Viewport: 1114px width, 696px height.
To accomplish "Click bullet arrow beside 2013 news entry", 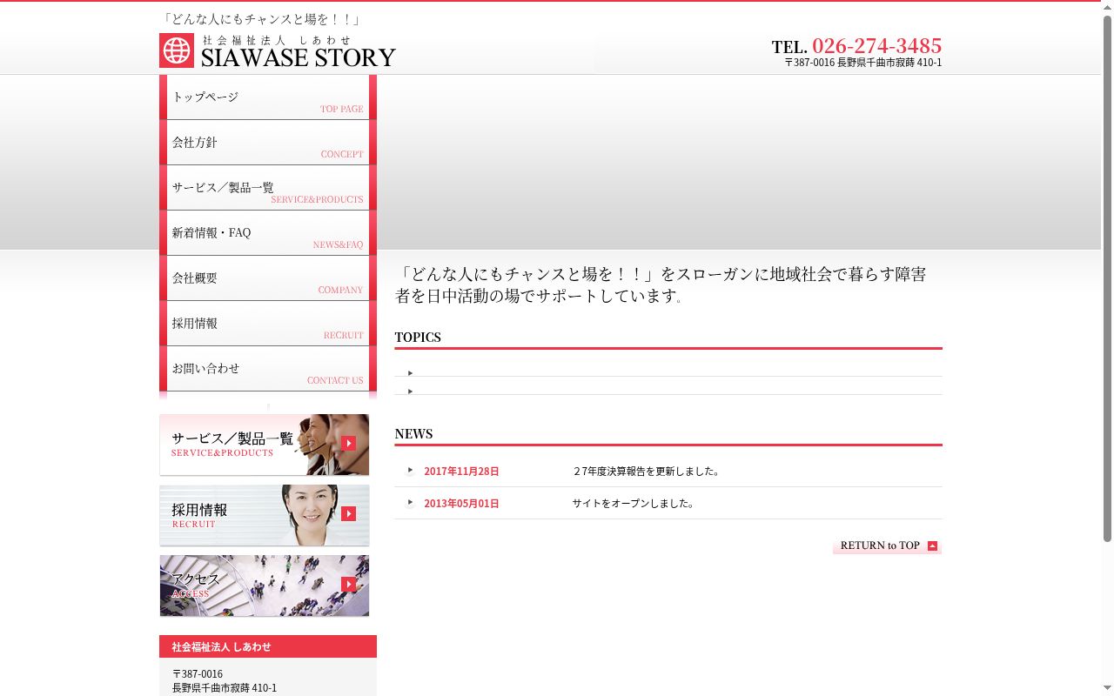I will click(410, 503).
